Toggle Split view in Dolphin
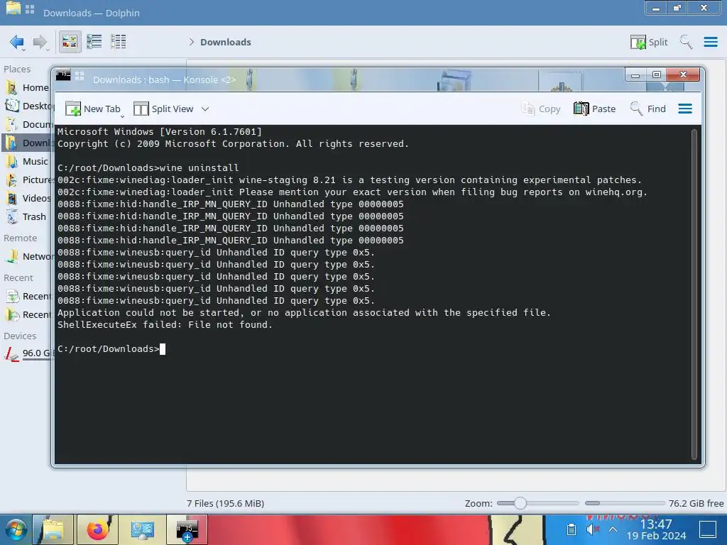Image resolution: width=727 pixels, height=545 pixels. (649, 42)
